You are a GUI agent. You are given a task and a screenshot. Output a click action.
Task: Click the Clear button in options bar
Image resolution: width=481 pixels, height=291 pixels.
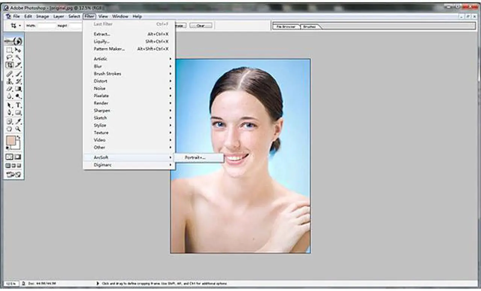pyautogui.click(x=201, y=26)
